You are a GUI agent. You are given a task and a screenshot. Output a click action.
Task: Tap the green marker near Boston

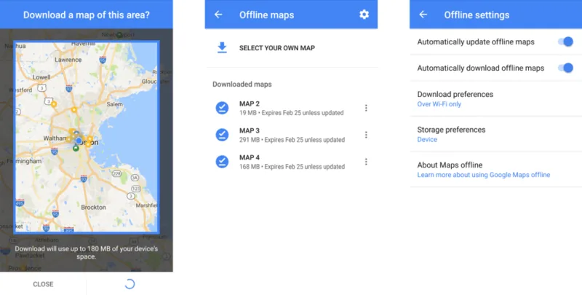(x=76, y=149)
